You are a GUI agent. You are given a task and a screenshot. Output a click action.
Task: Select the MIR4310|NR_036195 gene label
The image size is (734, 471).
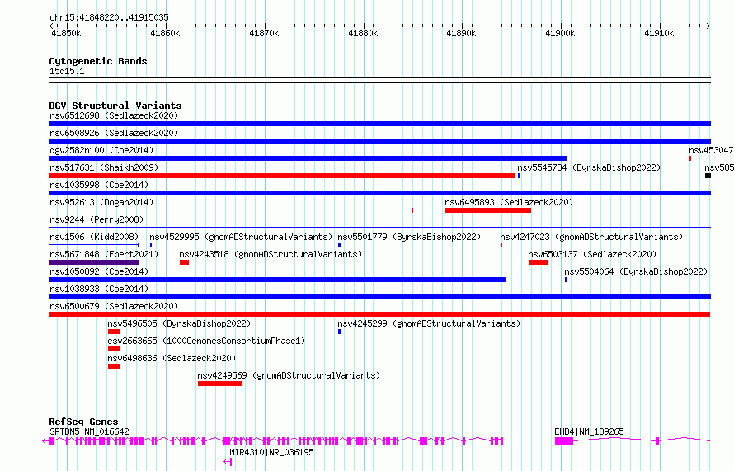click(x=271, y=452)
